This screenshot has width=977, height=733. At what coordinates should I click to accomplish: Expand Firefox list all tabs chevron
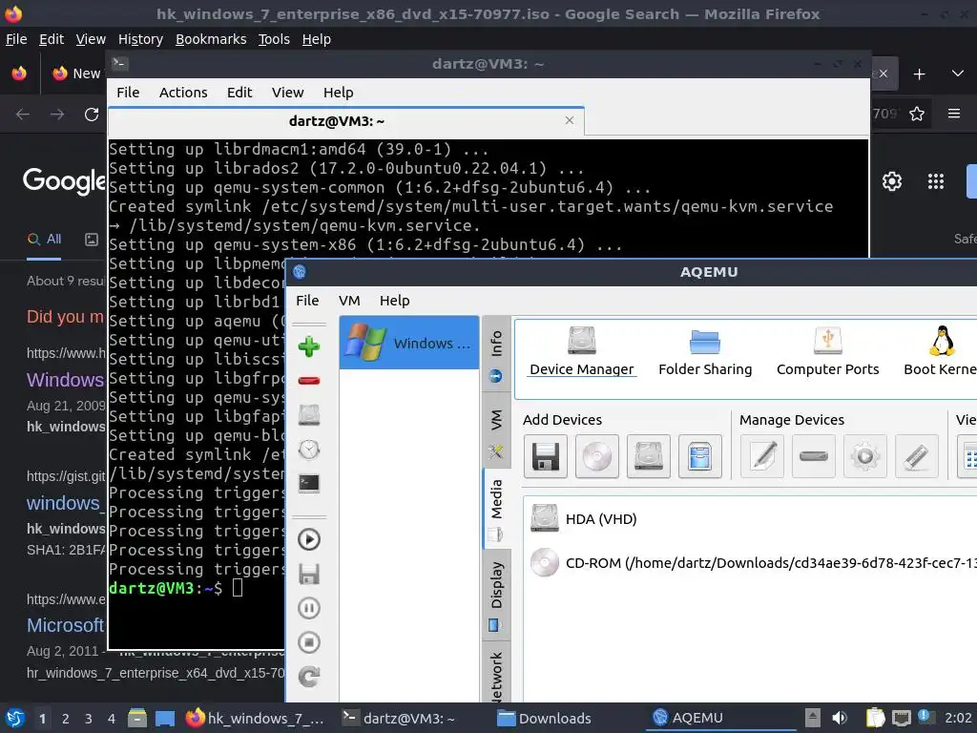(958, 73)
